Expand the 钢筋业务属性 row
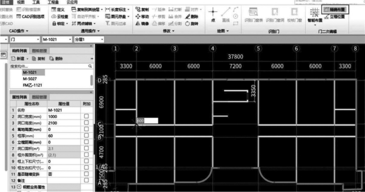 pyautogui.click(x=19, y=187)
